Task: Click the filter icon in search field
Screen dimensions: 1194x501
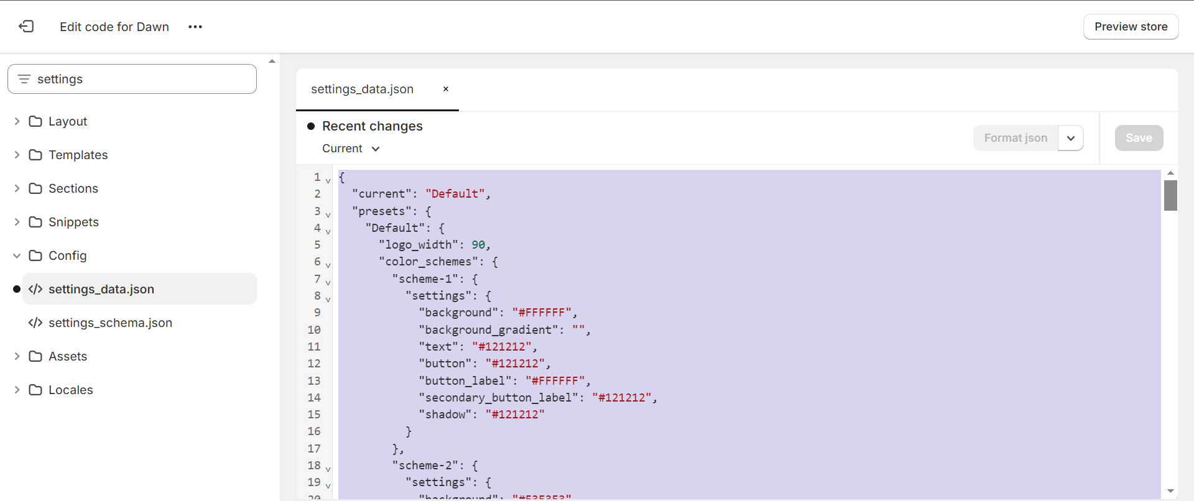Action: click(24, 79)
